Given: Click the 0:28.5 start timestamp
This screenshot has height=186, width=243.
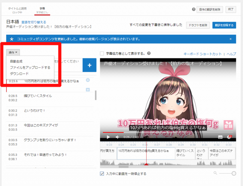Looking at the screenshot, I should 13,96.
